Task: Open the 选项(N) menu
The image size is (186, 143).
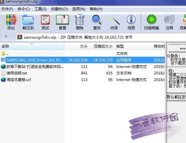Action: pyautogui.click(x=79, y=9)
